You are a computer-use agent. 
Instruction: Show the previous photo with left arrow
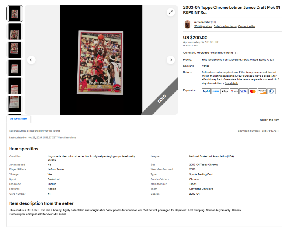click(x=31, y=60)
